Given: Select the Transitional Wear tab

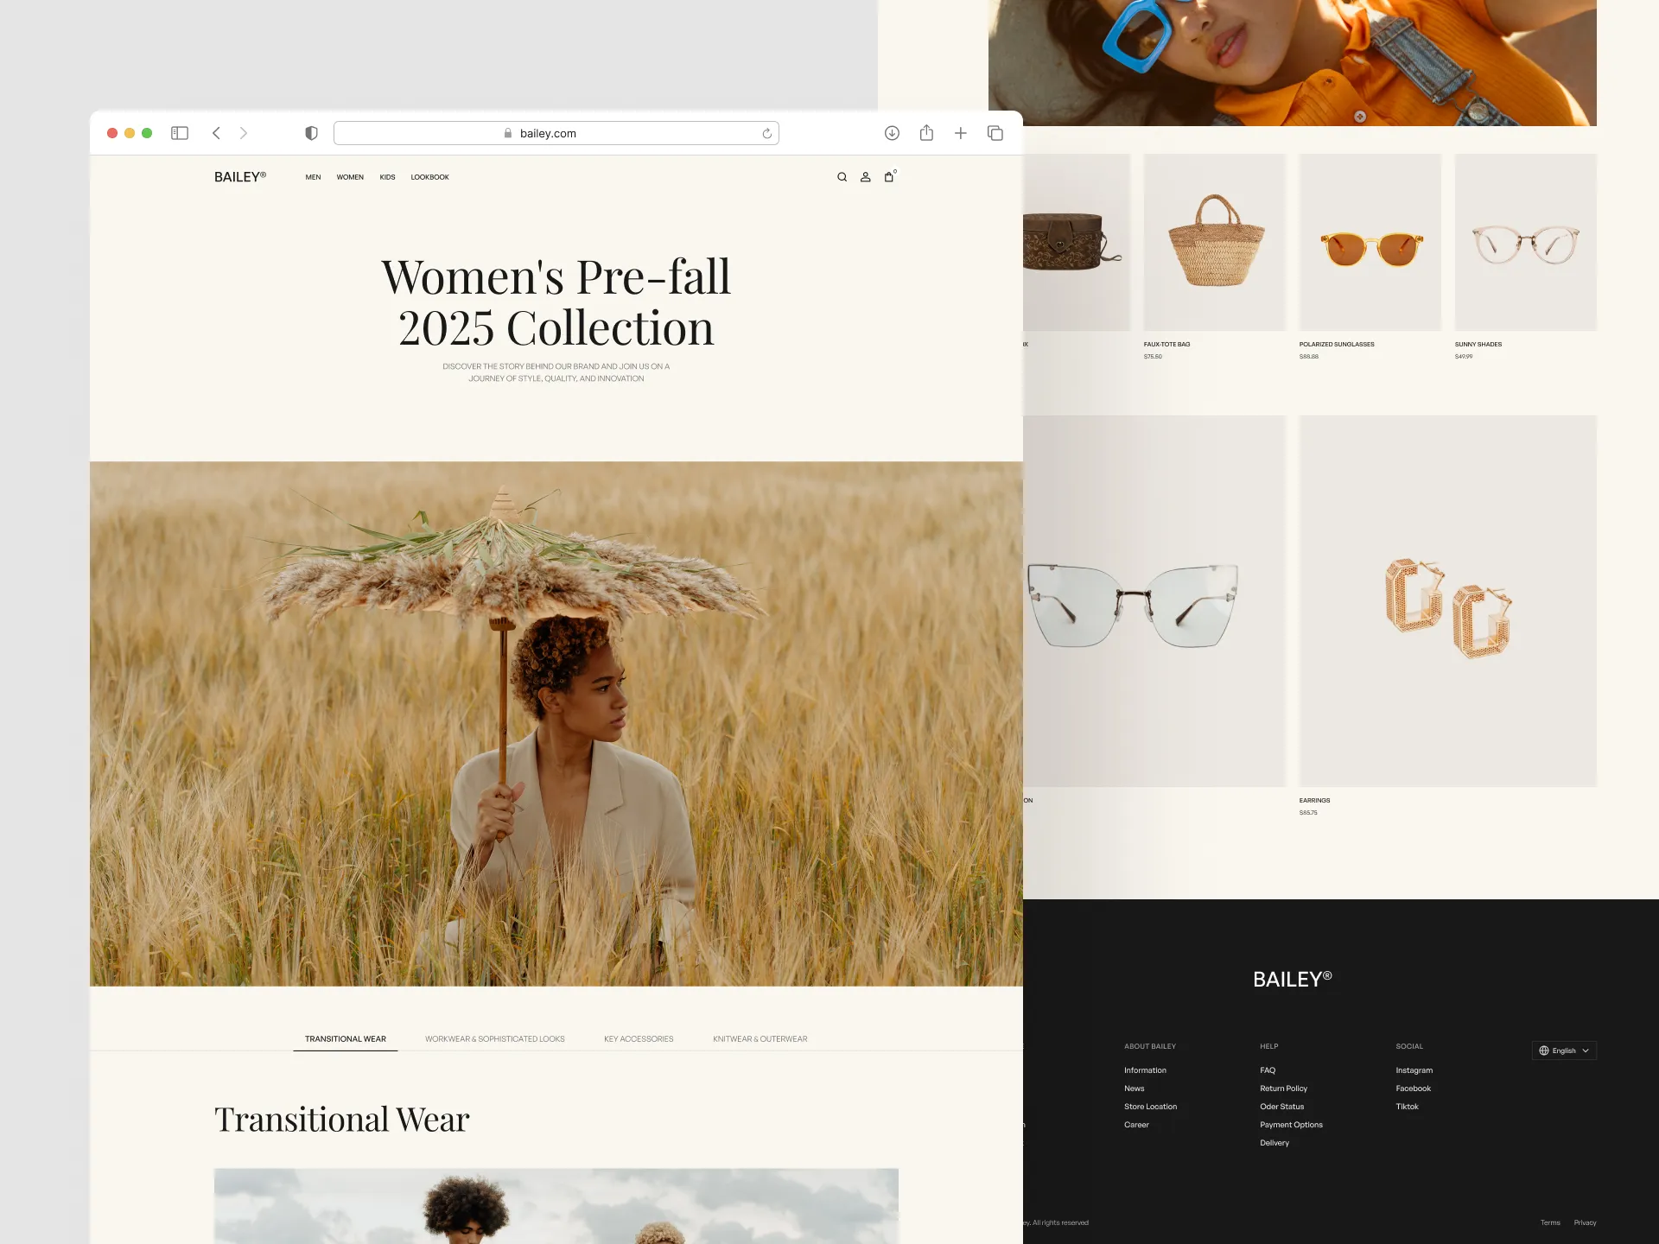Looking at the screenshot, I should [x=346, y=1038].
